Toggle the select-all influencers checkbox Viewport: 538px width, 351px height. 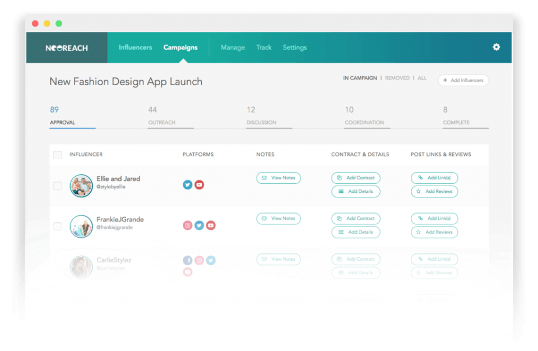click(x=58, y=155)
